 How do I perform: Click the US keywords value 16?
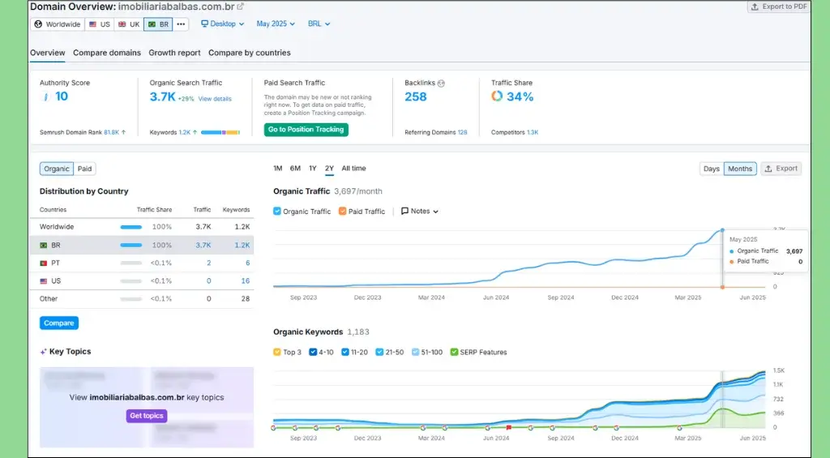click(246, 281)
